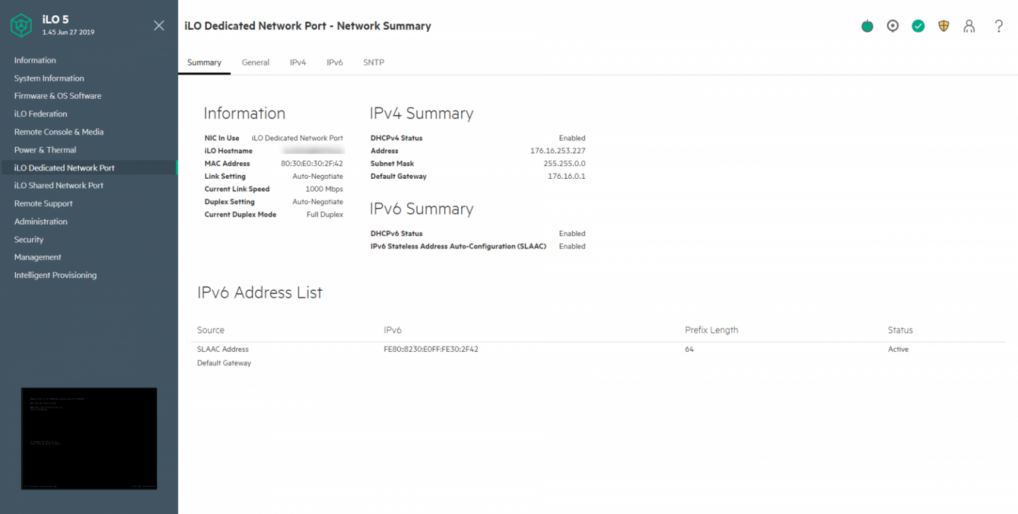Open the user account icon menu
The image size is (1018, 514).
[x=969, y=26]
